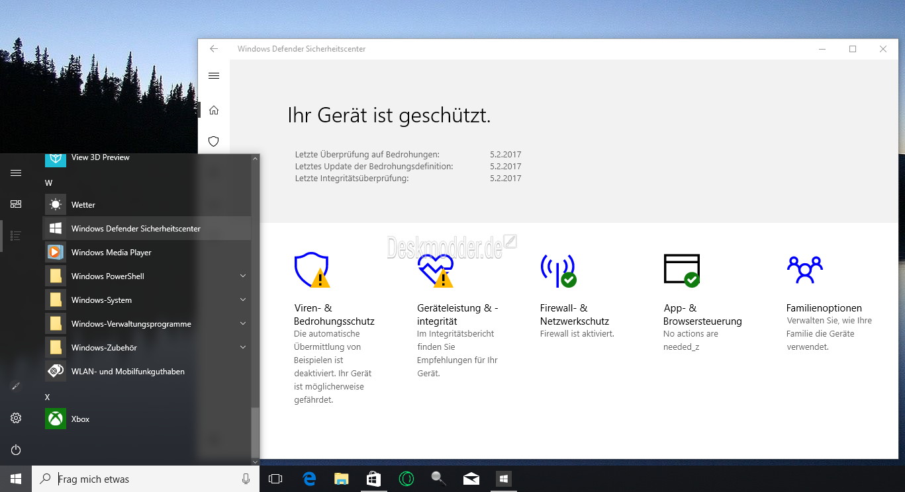Click 'No actions are needed_z' text
This screenshot has height=492, width=905.
pos(691,341)
